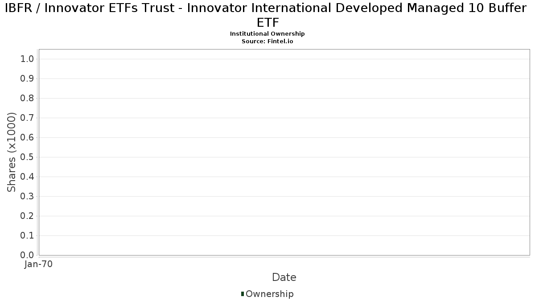Click the 0.9 y-axis tick label
Screen dimensions: 535x301
28,79
